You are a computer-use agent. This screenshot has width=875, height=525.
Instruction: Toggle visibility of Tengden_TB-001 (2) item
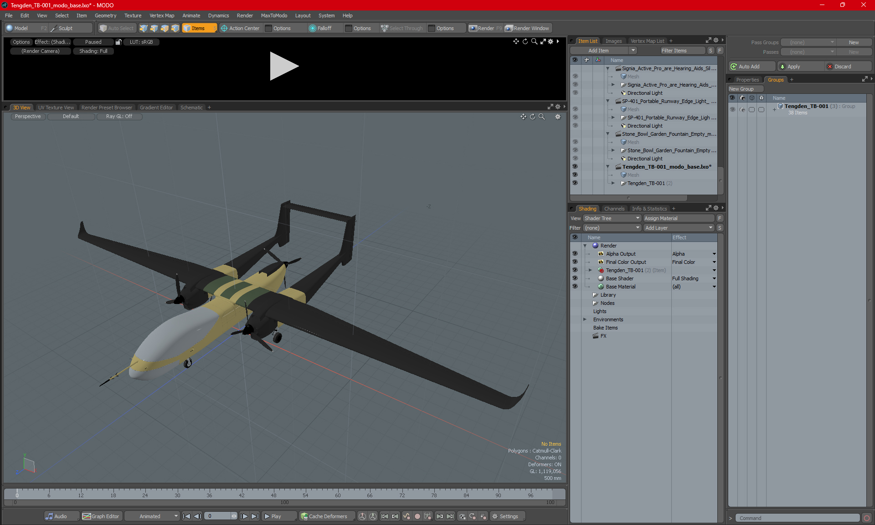(x=575, y=183)
